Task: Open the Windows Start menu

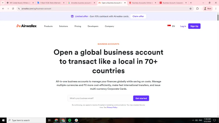Action: coord(3,120)
